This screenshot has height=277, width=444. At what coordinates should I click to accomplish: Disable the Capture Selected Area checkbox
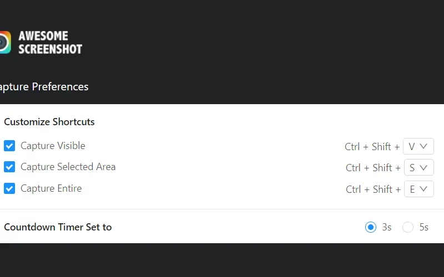9,167
